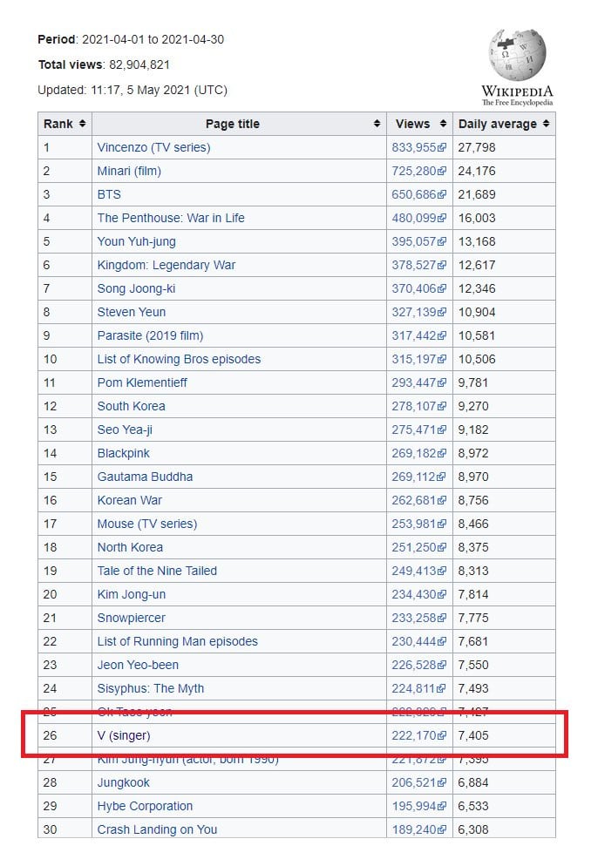Open the Gautama Buddha article

click(x=145, y=477)
